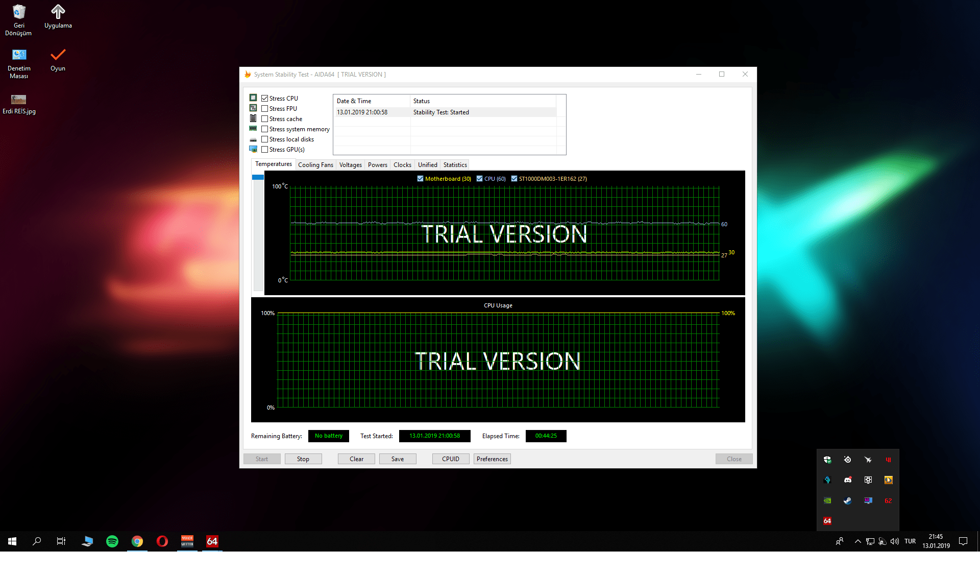
Task: Click the SteelSeries Engine tray icon
Action: click(848, 460)
